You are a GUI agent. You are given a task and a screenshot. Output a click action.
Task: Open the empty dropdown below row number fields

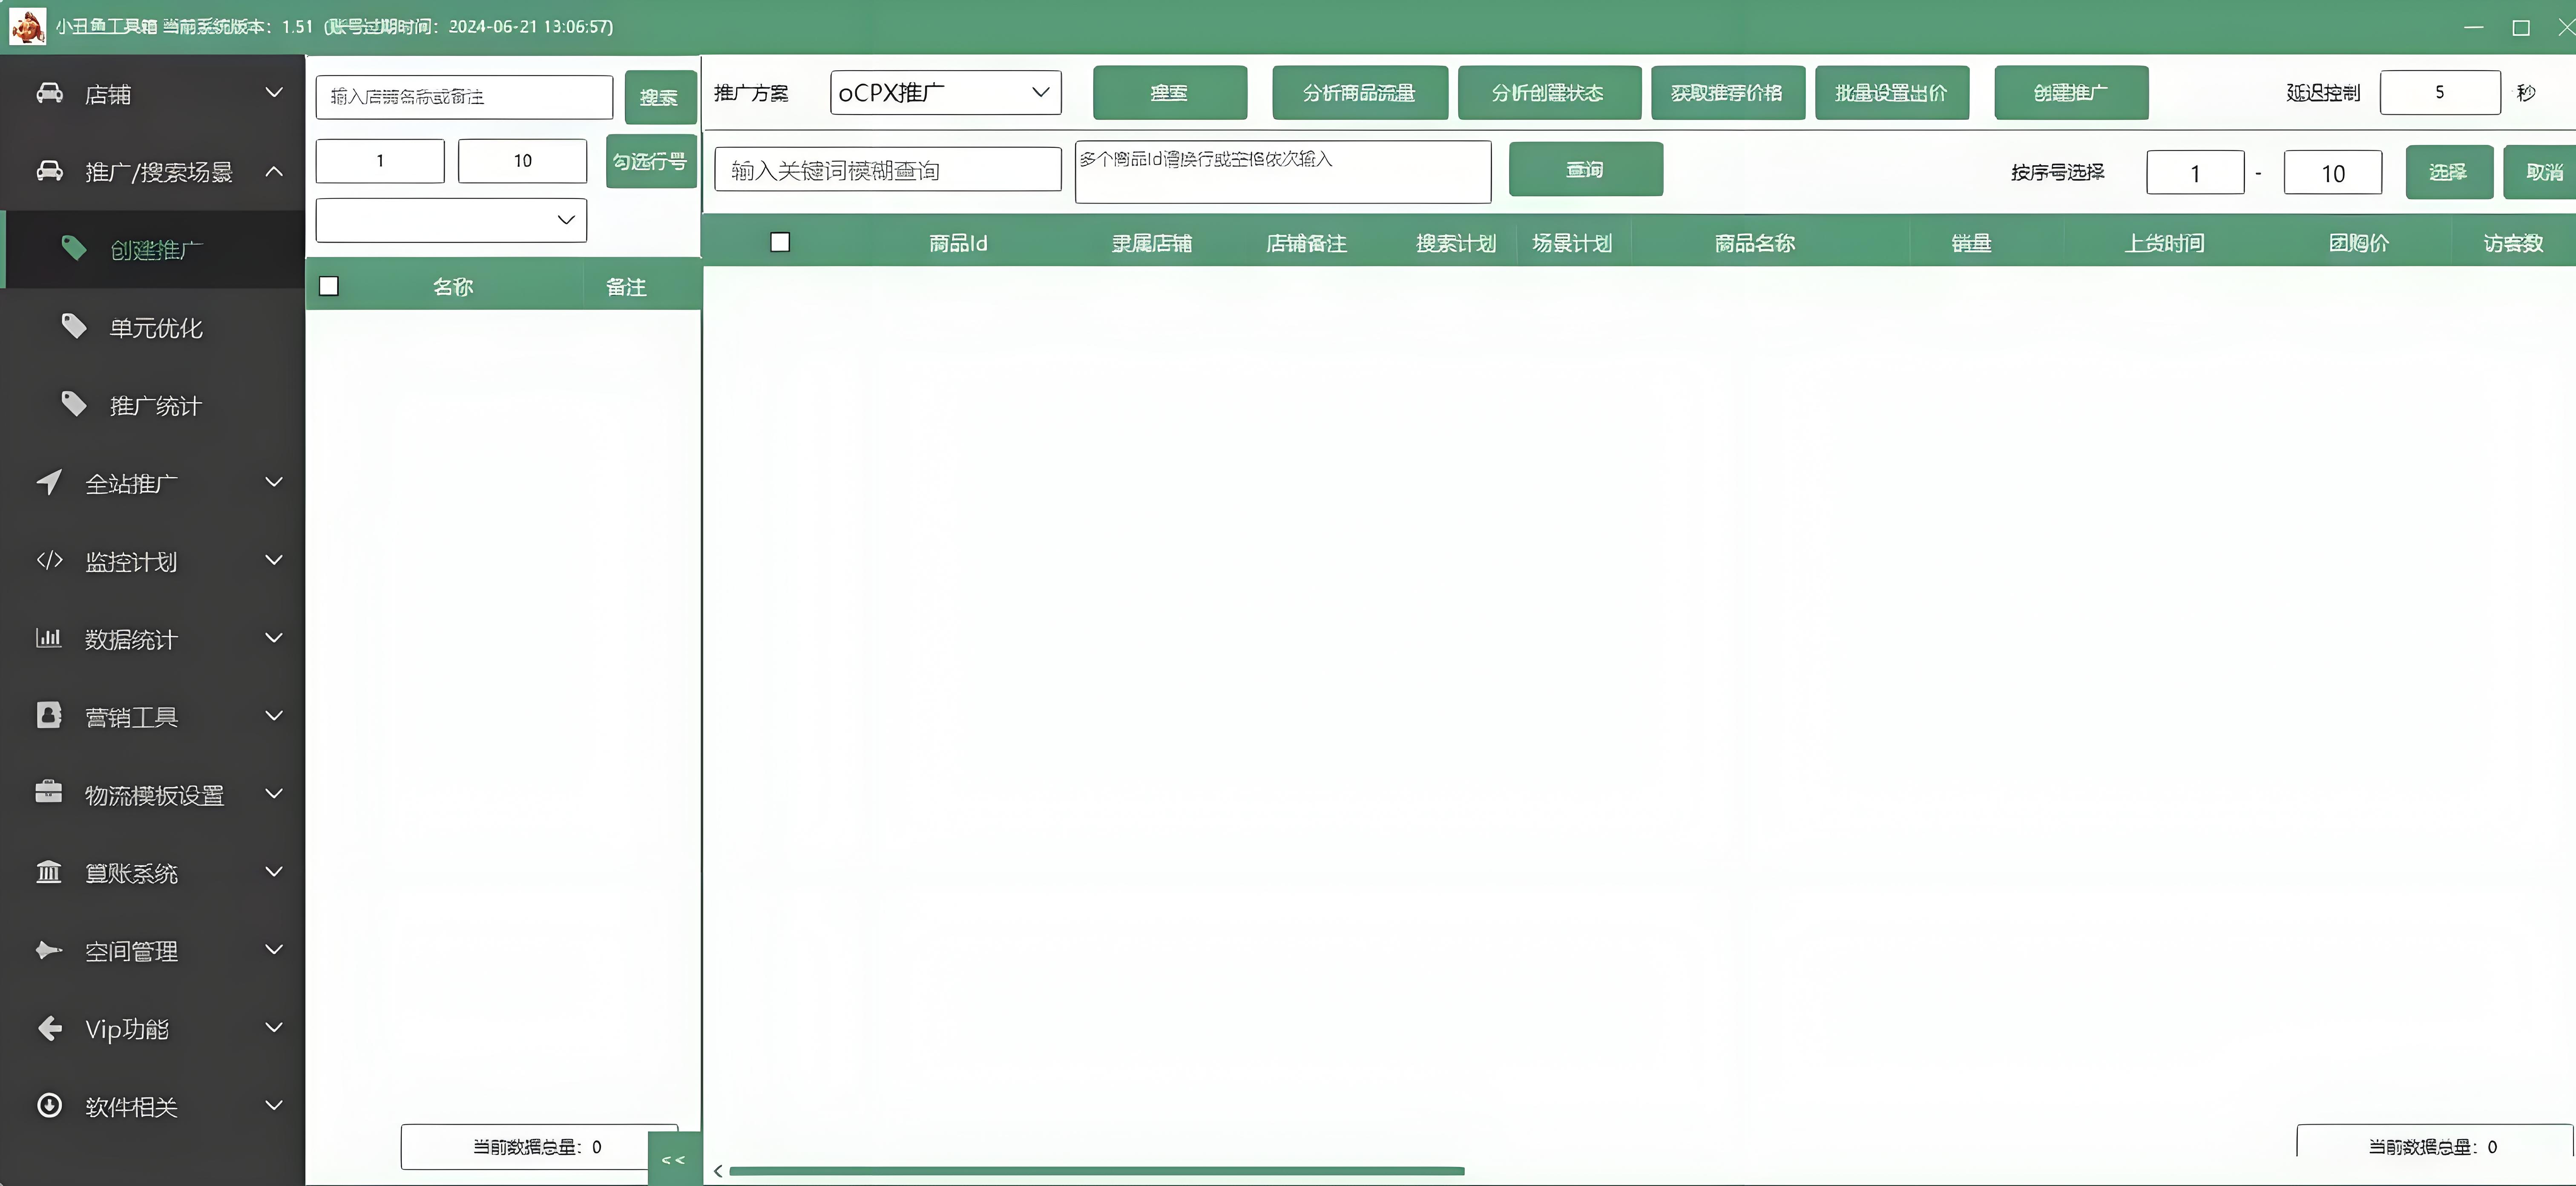(451, 220)
